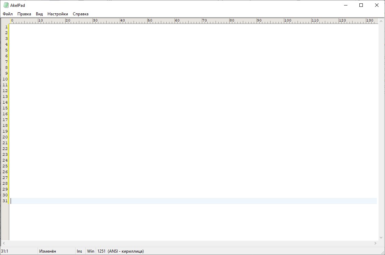Open the Настройки menu
This screenshot has width=385, height=255.
[x=58, y=14]
